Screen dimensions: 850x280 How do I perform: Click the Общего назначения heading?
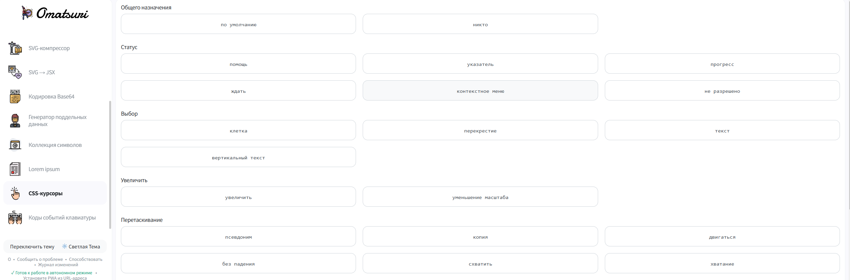coord(146,7)
